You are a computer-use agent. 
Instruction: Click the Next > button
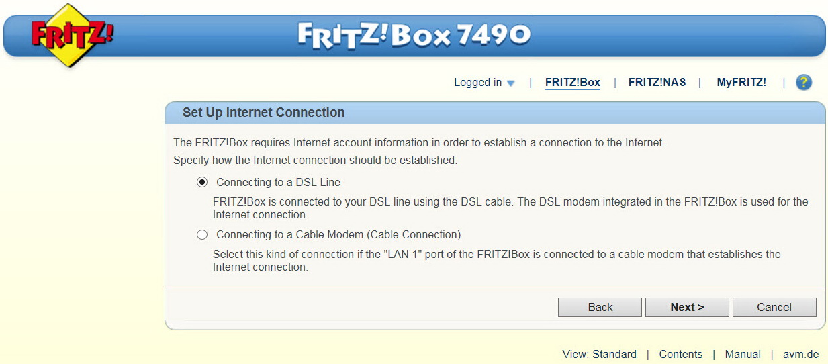tap(687, 307)
